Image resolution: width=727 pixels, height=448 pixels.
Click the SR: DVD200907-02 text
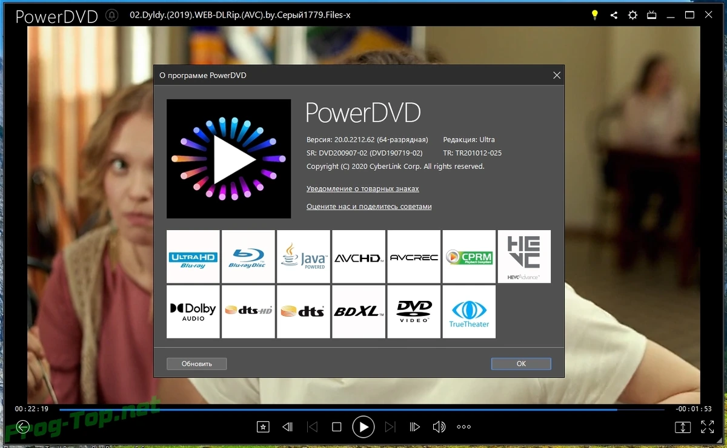click(x=365, y=153)
